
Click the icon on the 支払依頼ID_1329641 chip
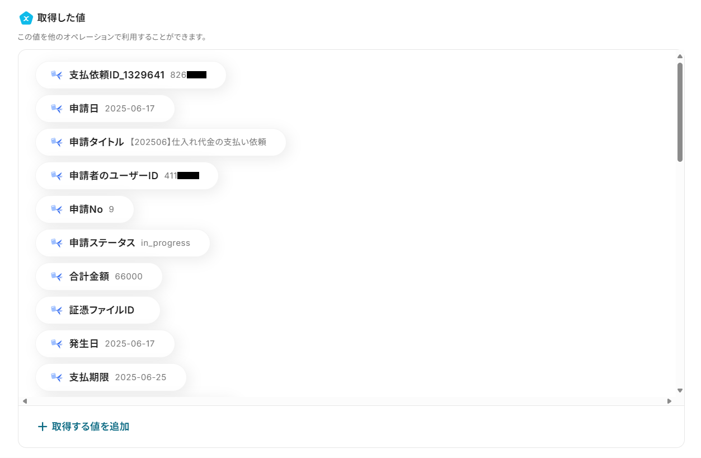57,75
